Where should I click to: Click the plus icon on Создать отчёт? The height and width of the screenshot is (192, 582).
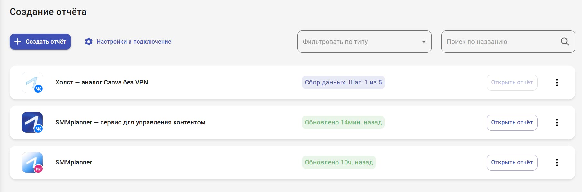click(18, 42)
